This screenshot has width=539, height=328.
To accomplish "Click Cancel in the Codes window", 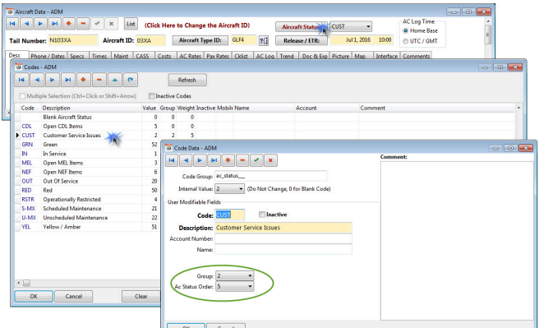I will point(74,296).
